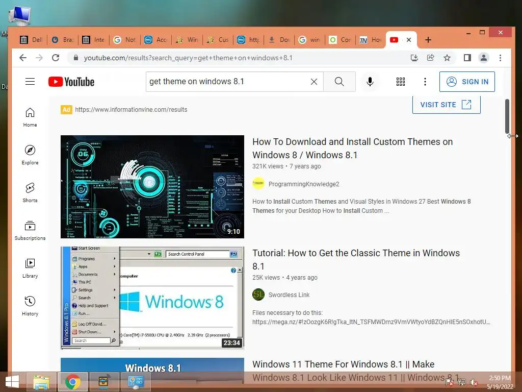Viewport: 522px width, 392px height.
Task: Search with voice using the microphone
Action: (370, 82)
